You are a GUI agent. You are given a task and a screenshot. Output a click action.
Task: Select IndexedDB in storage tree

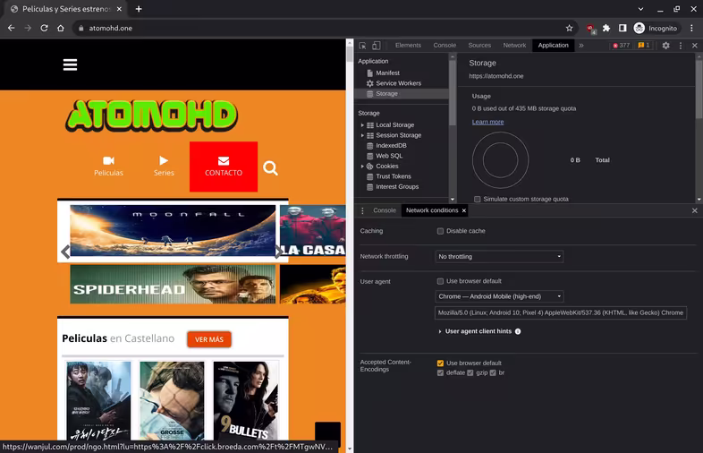coord(391,145)
